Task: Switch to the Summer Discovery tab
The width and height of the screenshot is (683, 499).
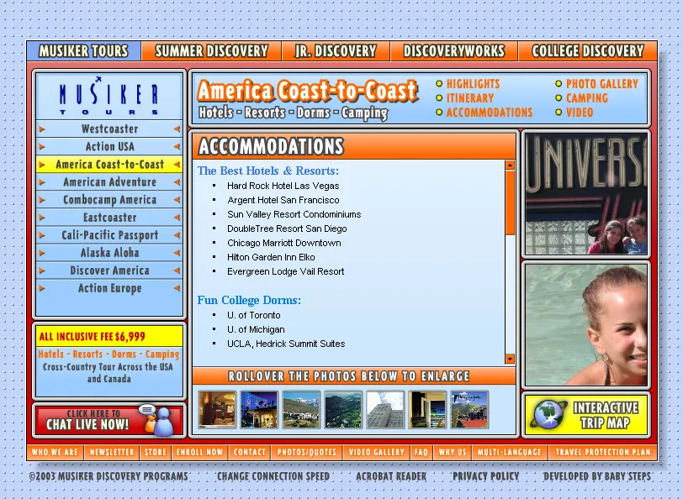Action: pyautogui.click(x=211, y=51)
